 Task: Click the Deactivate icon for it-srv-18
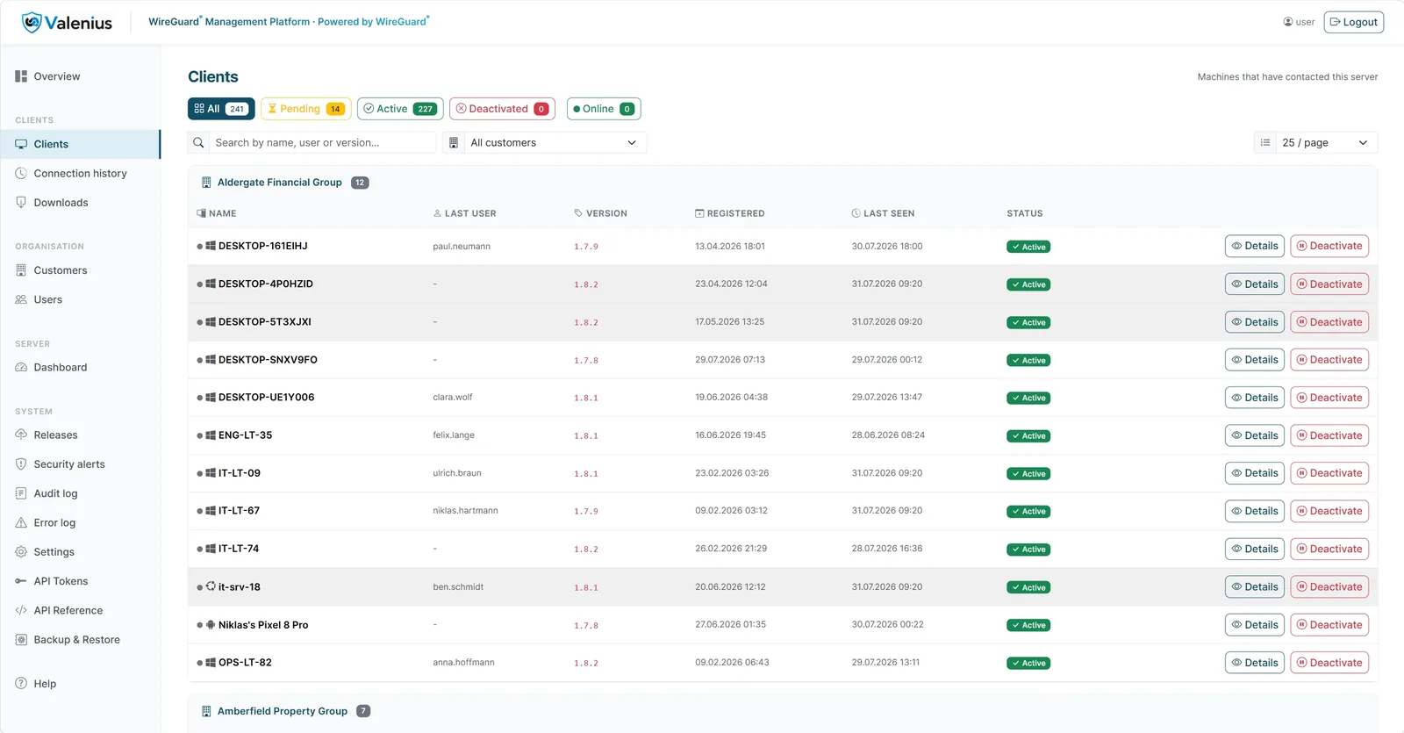coord(1302,586)
